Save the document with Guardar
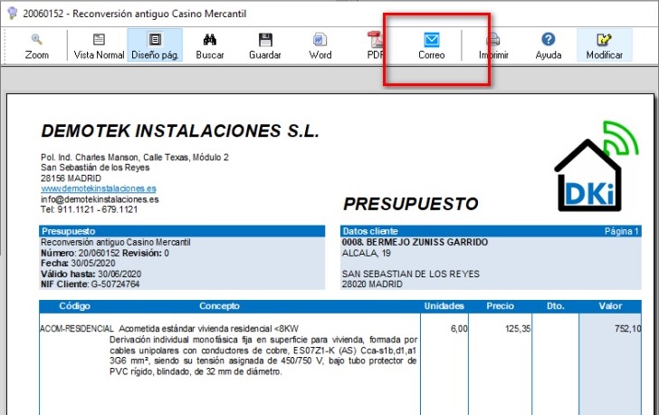 264,46
